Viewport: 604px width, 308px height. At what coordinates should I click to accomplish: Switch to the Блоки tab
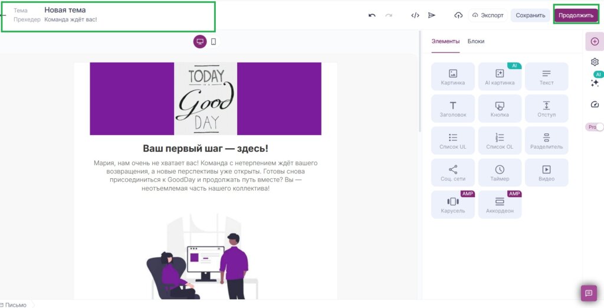pos(476,41)
